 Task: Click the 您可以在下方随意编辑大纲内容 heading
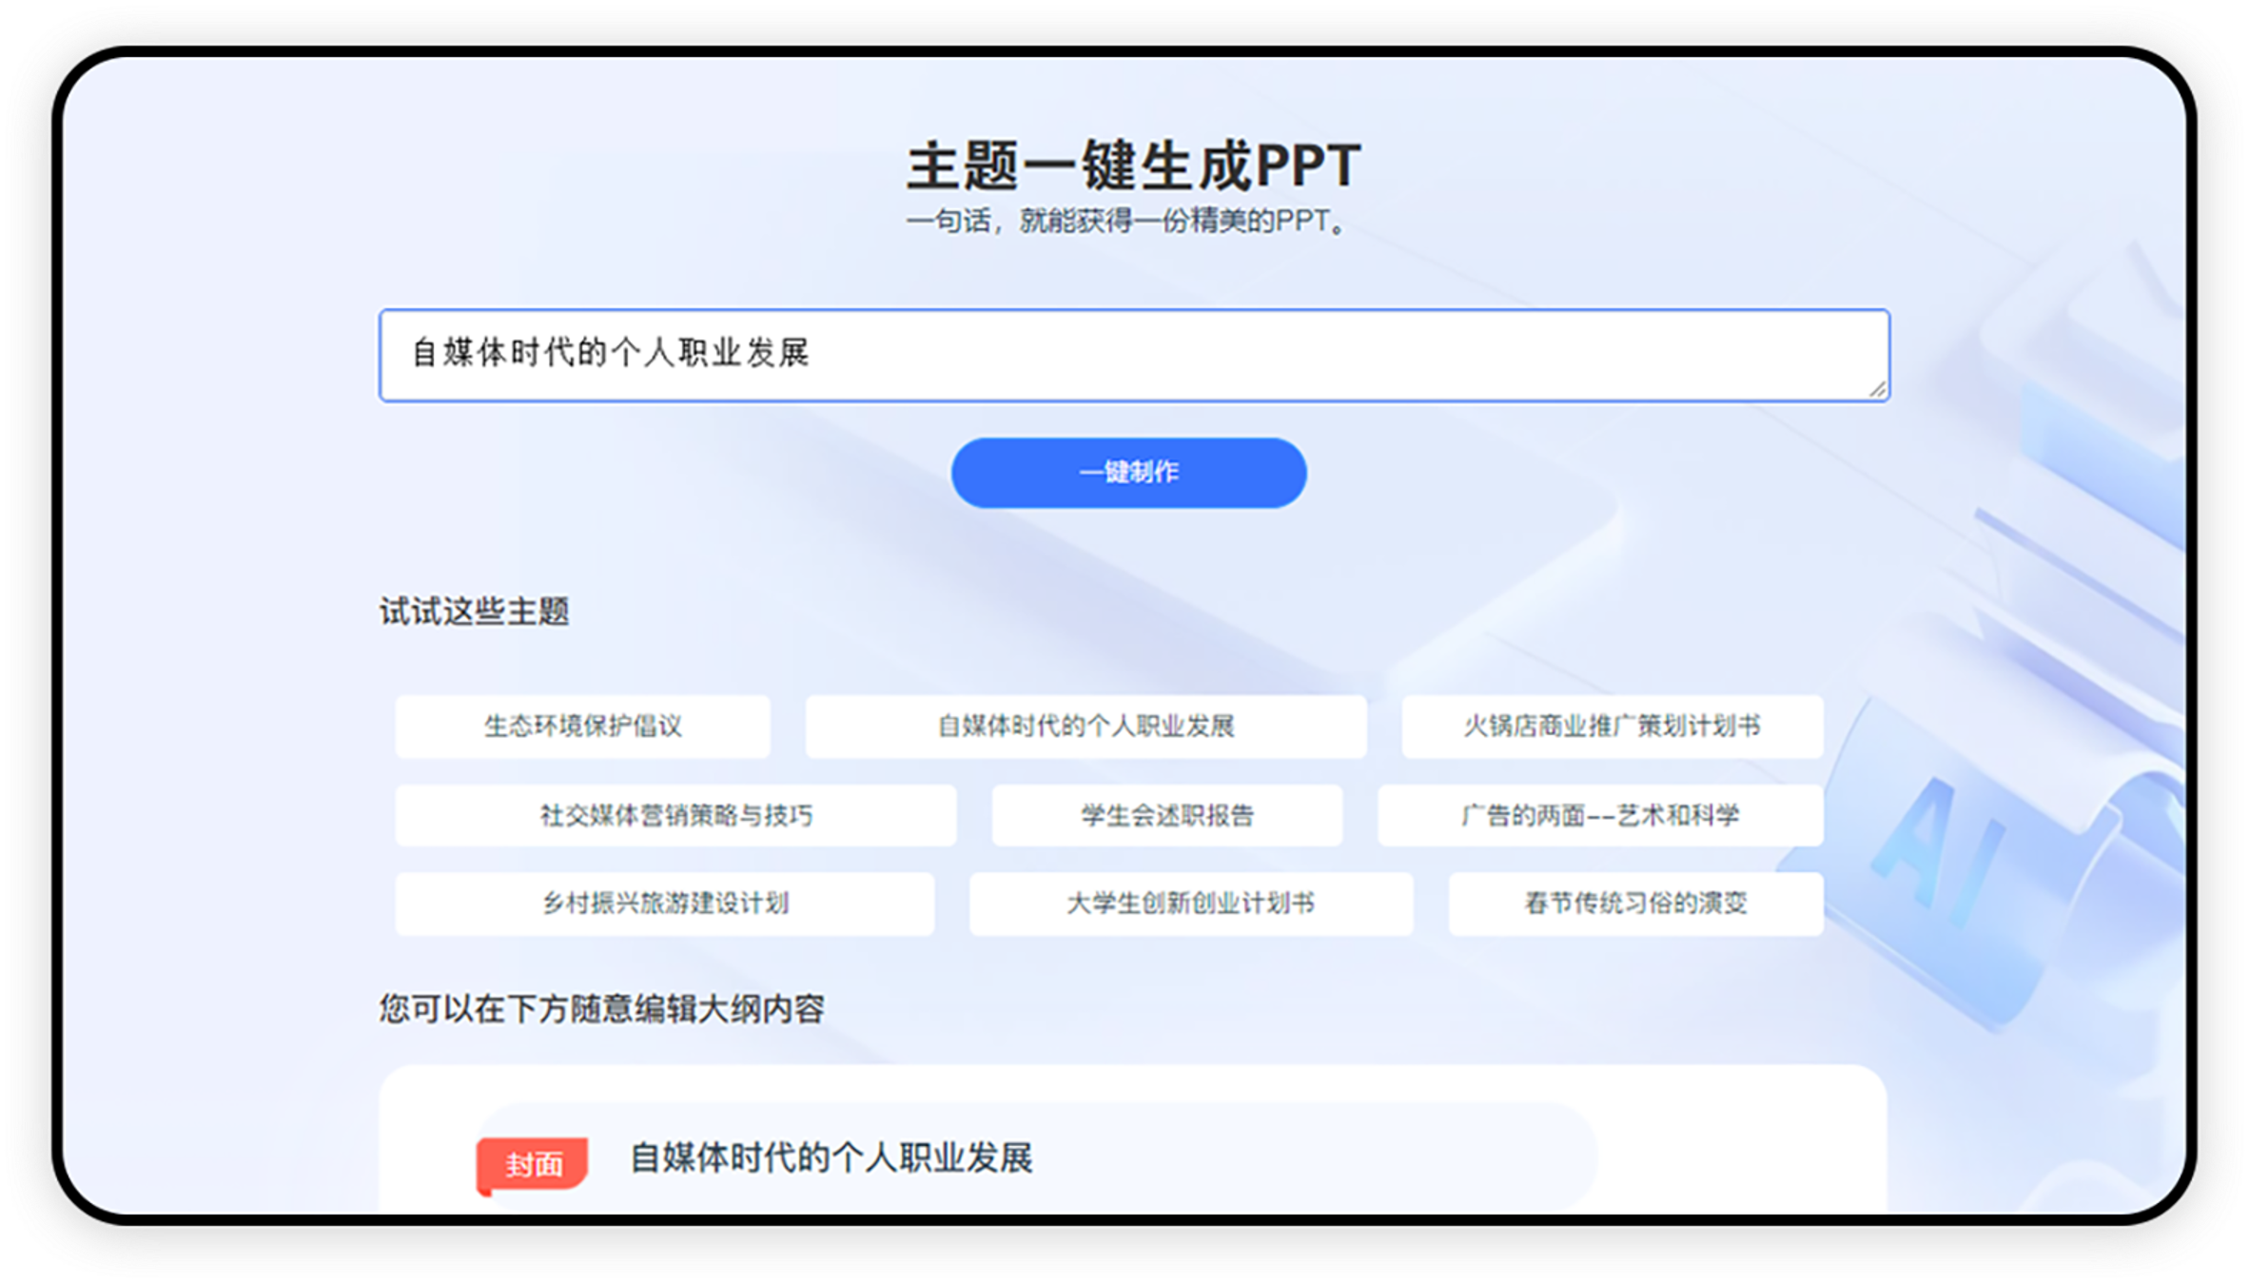601,1008
